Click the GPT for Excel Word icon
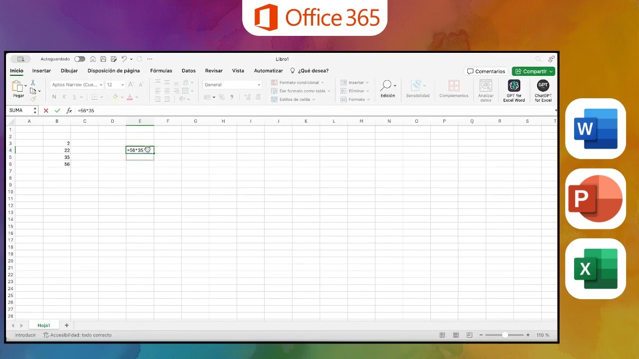The height and width of the screenshot is (359, 639). [514, 85]
